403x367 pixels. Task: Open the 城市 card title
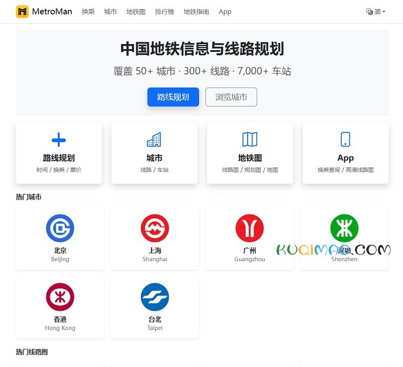point(154,158)
